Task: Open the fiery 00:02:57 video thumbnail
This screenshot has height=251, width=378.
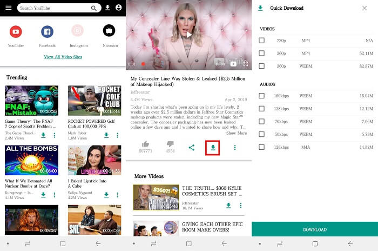Action: coord(31,220)
